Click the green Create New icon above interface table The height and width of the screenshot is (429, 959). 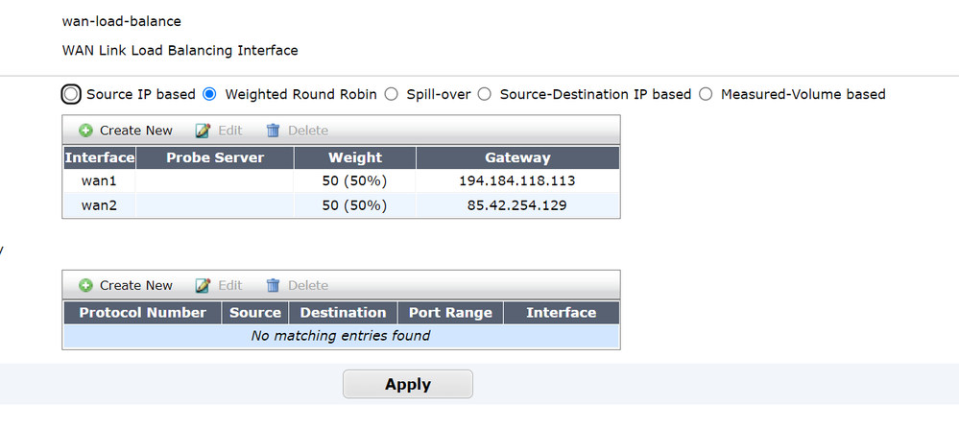coord(85,131)
